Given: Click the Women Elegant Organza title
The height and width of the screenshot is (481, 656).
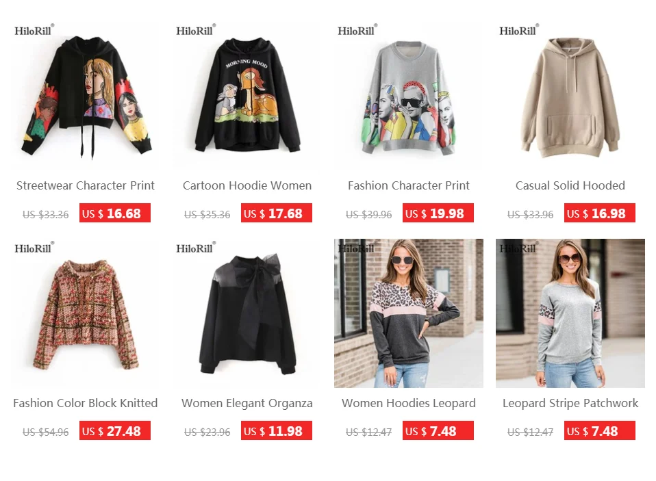Looking at the screenshot, I should click(x=247, y=403).
